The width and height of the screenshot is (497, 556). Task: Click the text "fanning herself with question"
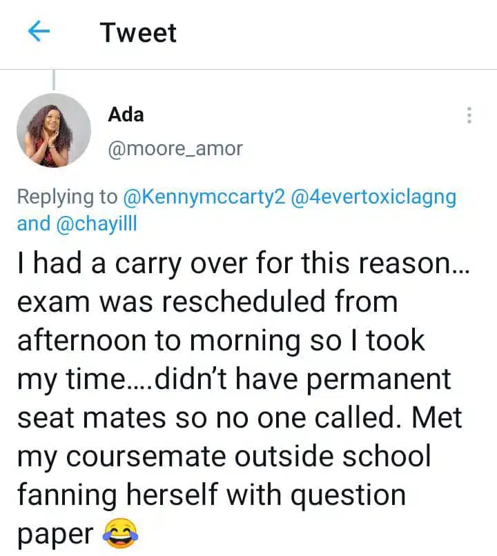(x=211, y=495)
